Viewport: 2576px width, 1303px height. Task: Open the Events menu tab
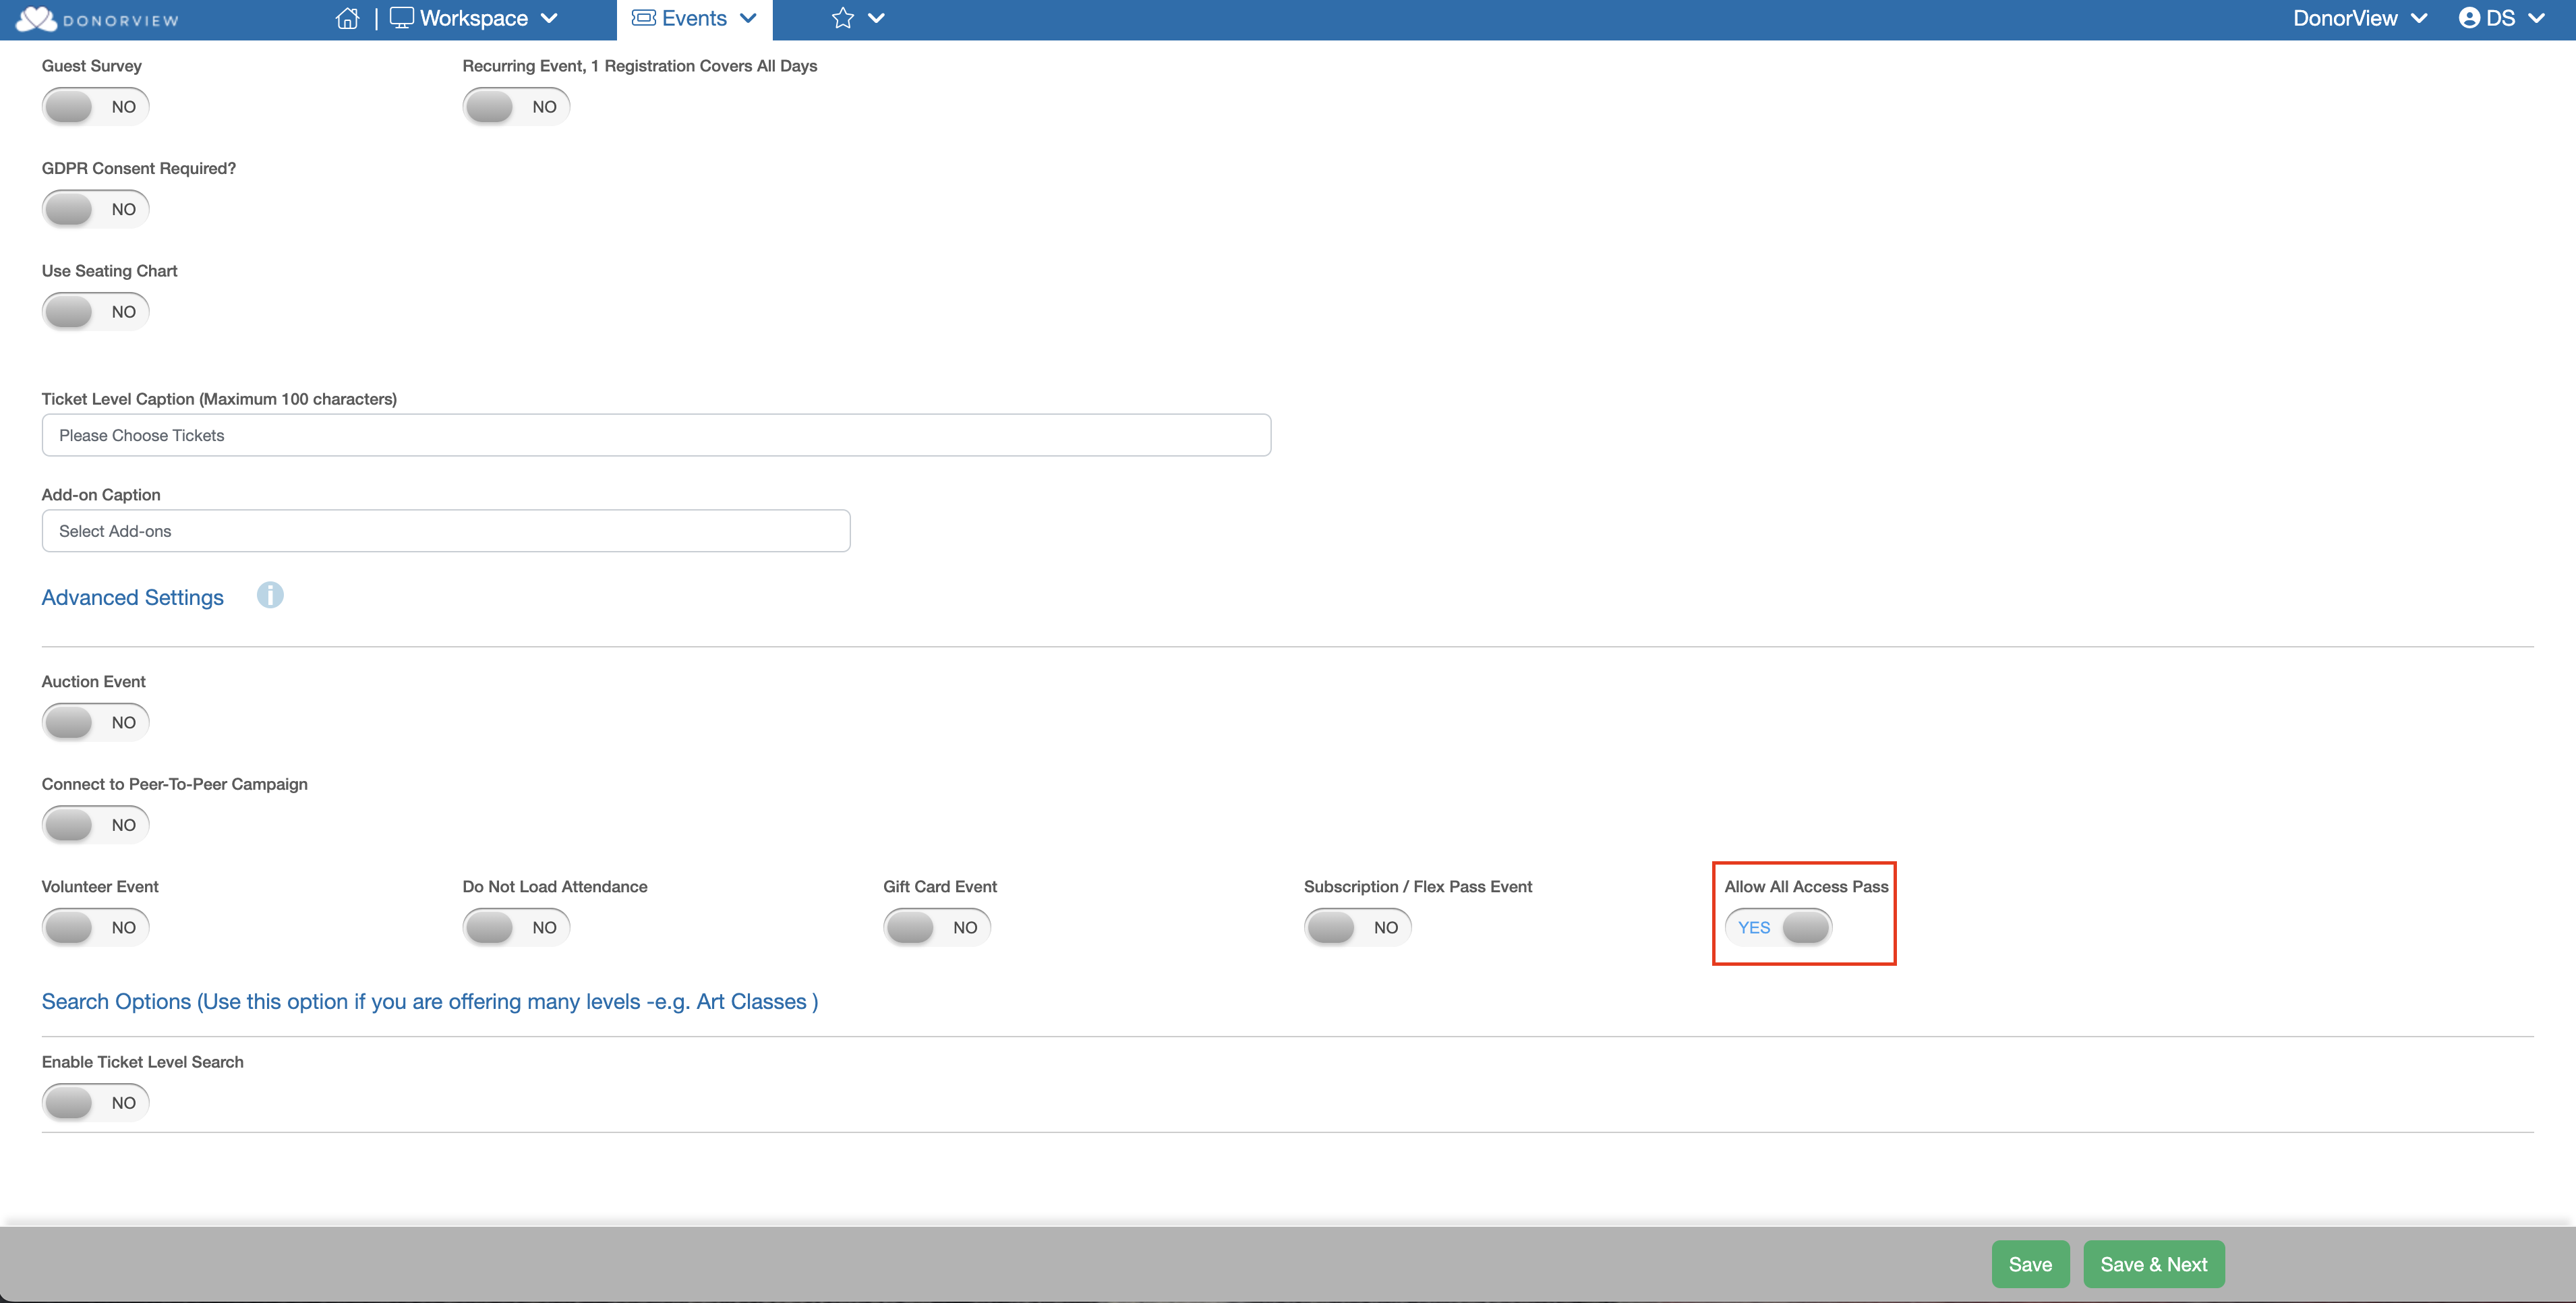click(694, 18)
